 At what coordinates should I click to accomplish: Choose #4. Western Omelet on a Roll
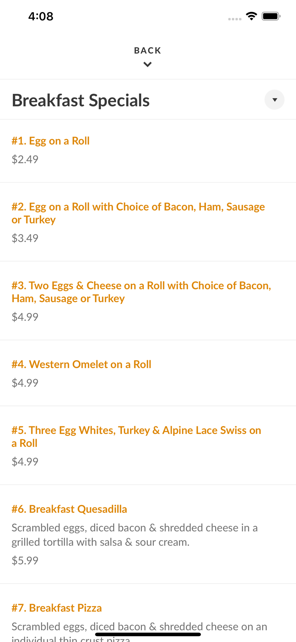tap(81, 364)
